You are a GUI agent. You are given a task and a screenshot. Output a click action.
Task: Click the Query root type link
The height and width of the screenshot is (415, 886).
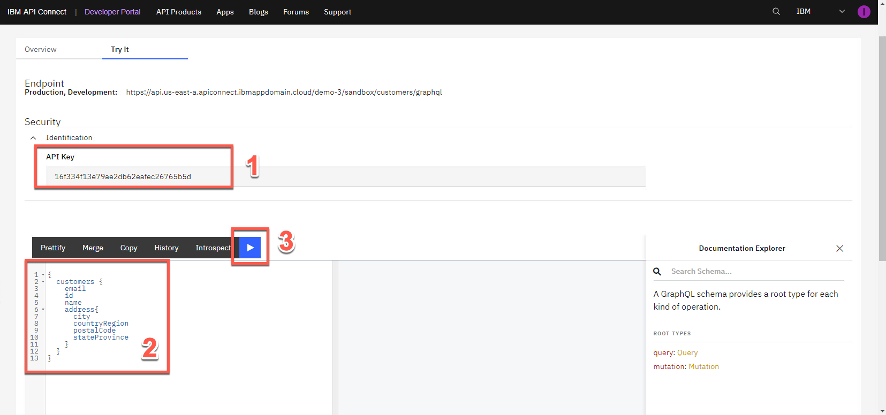tap(687, 353)
